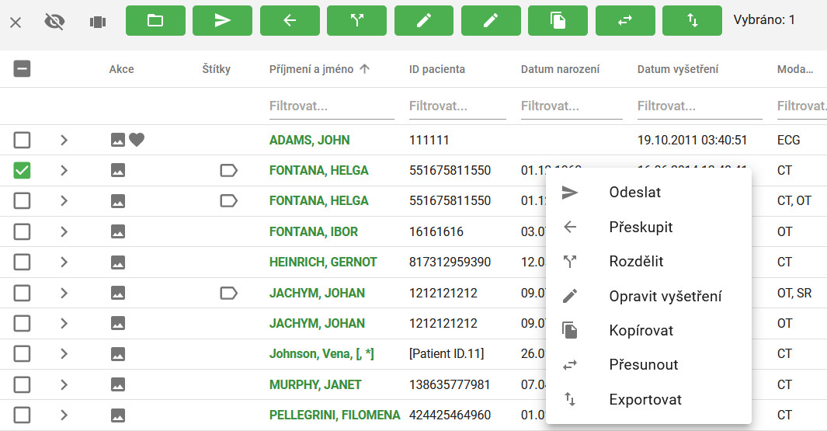The height and width of the screenshot is (431, 827).
Task: Expand the HEINRICH, GERNOT row chevron
Action: tap(64, 262)
